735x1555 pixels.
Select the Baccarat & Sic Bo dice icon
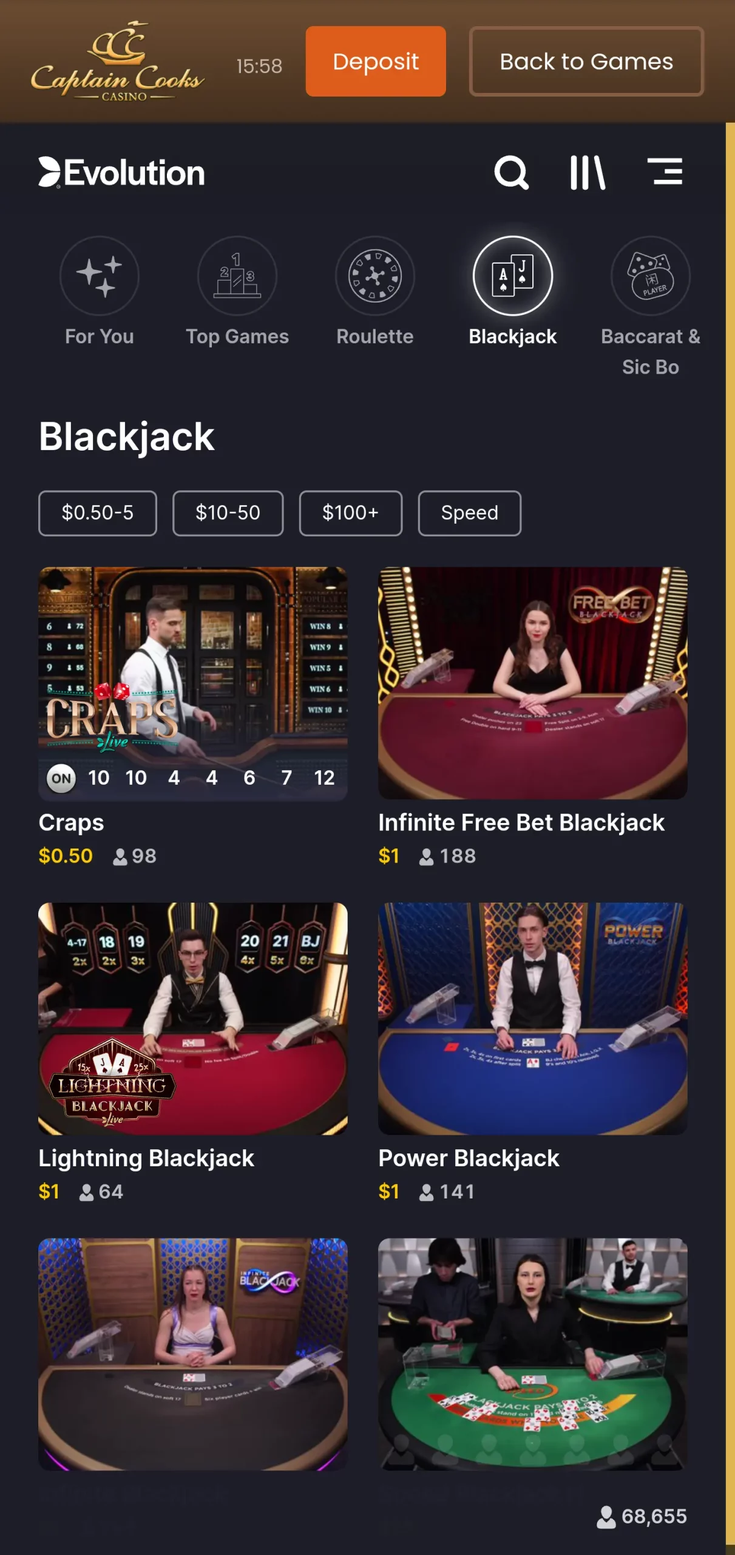pos(651,276)
